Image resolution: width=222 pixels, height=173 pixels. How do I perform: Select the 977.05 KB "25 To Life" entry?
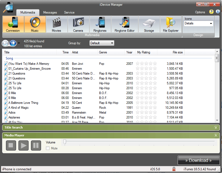click(93, 88)
